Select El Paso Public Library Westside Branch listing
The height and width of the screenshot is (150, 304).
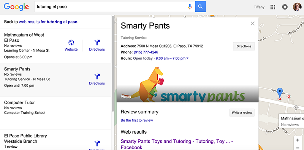(x=55, y=140)
